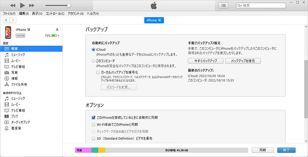Open the アカウント(A) menu
This screenshot has width=308, height=157.
pyautogui.click(x=75, y=13)
